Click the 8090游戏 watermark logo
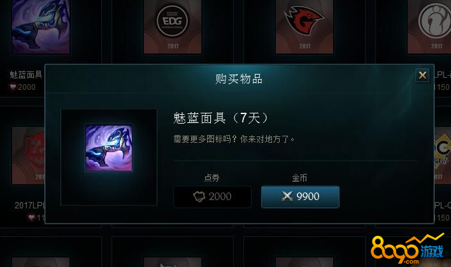This screenshot has width=451, height=267. tap(408, 249)
